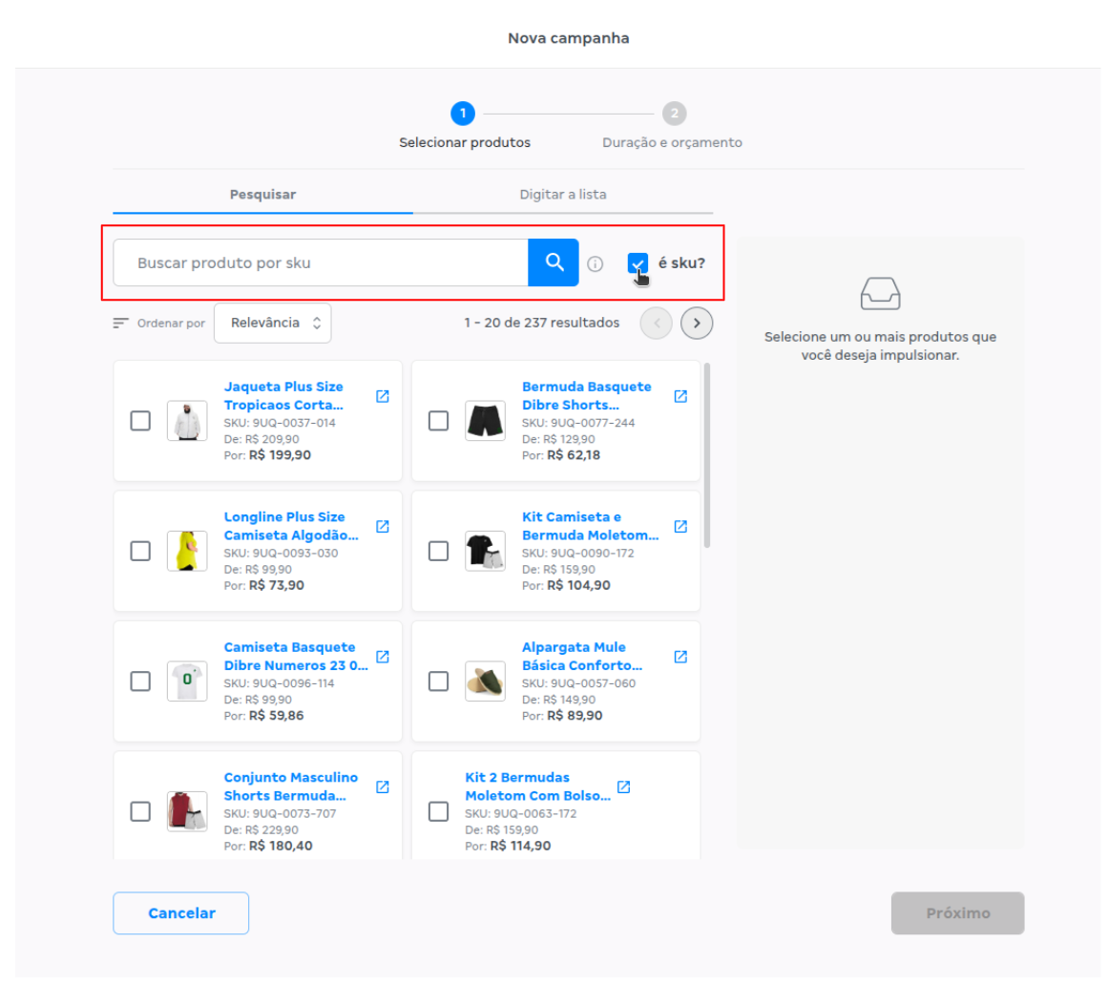Switch to the 'Digitar a lista' tab
The image size is (1108, 985).
(563, 195)
